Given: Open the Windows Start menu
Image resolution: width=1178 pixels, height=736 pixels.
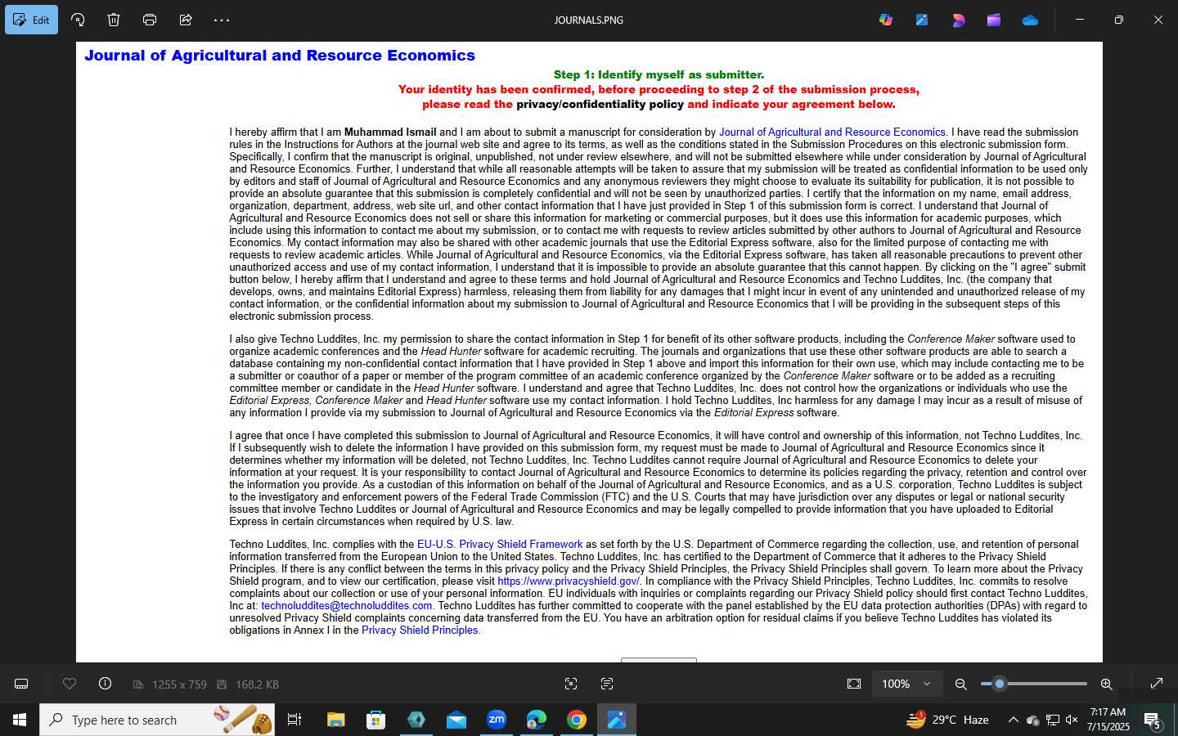Looking at the screenshot, I should [x=20, y=720].
